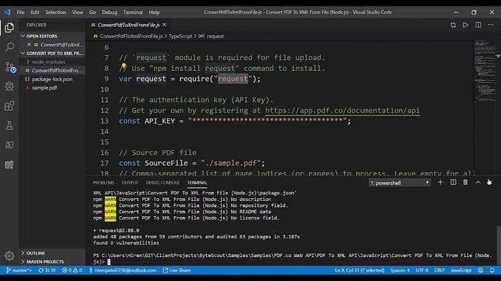Open sample.pdf in the explorer
The image size is (501, 281).
click(45, 87)
